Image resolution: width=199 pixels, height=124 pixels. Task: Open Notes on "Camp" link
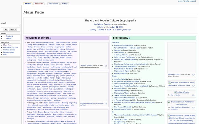pos(121,120)
